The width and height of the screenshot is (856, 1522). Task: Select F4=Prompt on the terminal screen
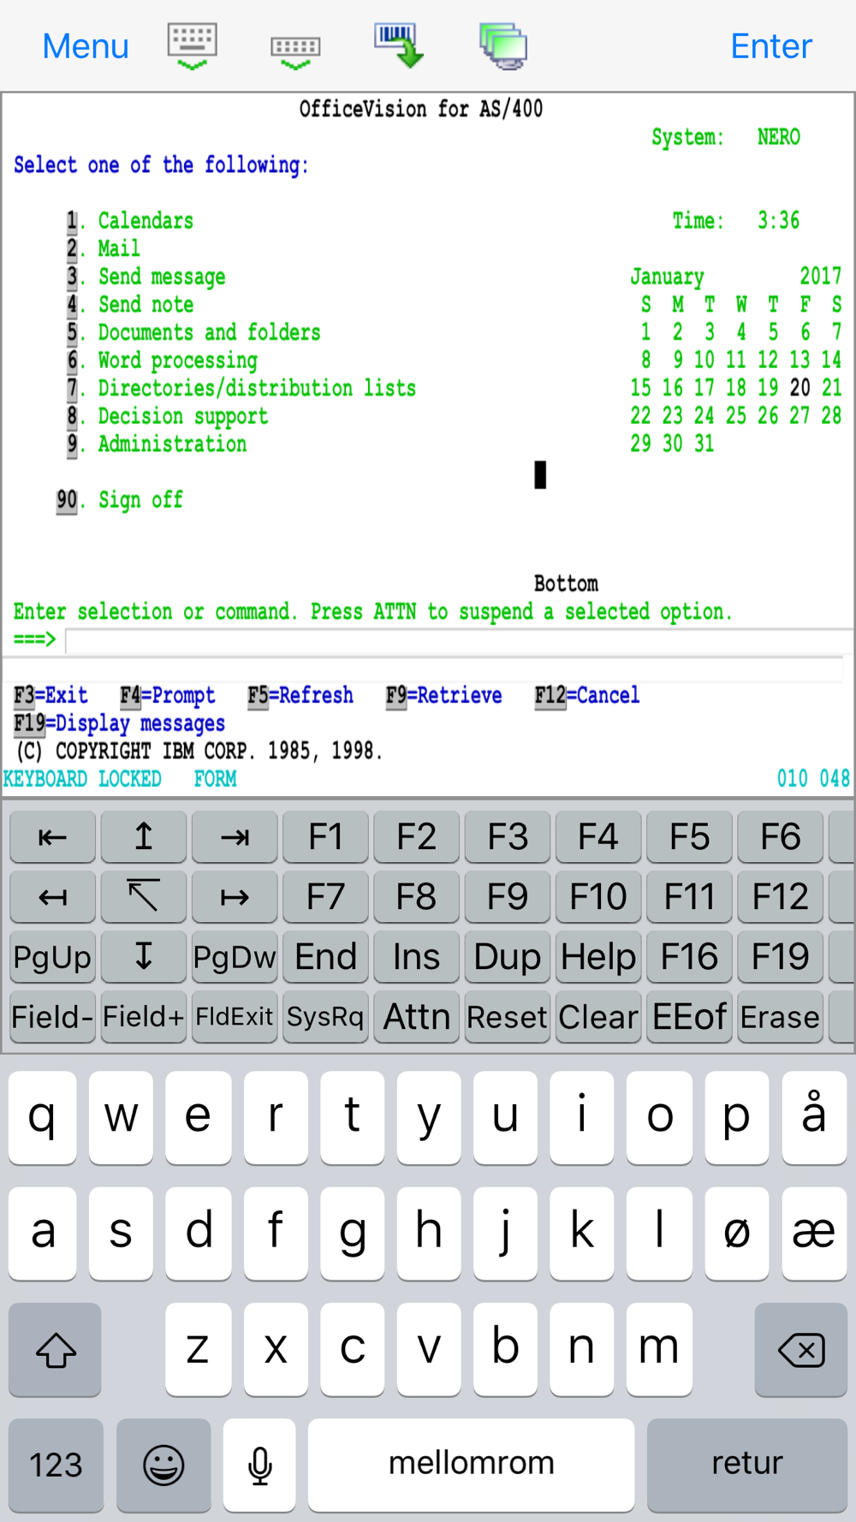point(168,695)
